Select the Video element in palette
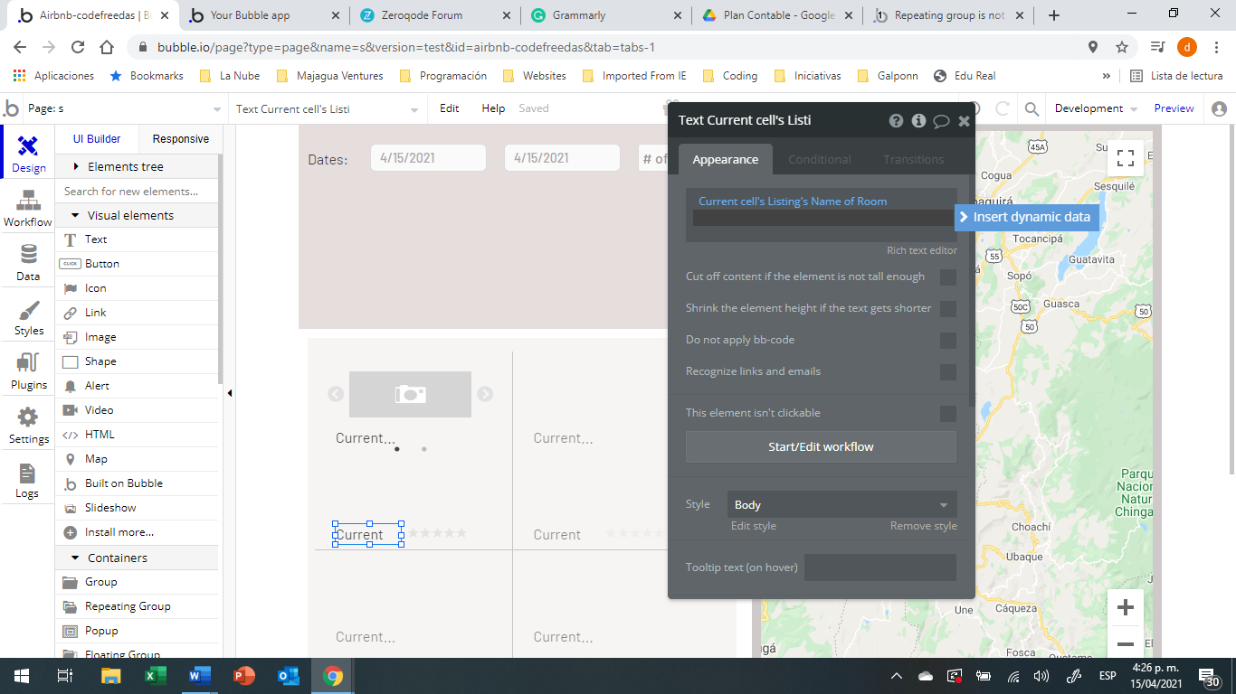This screenshot has width=1236, height=694. click(x=138, y=410)
